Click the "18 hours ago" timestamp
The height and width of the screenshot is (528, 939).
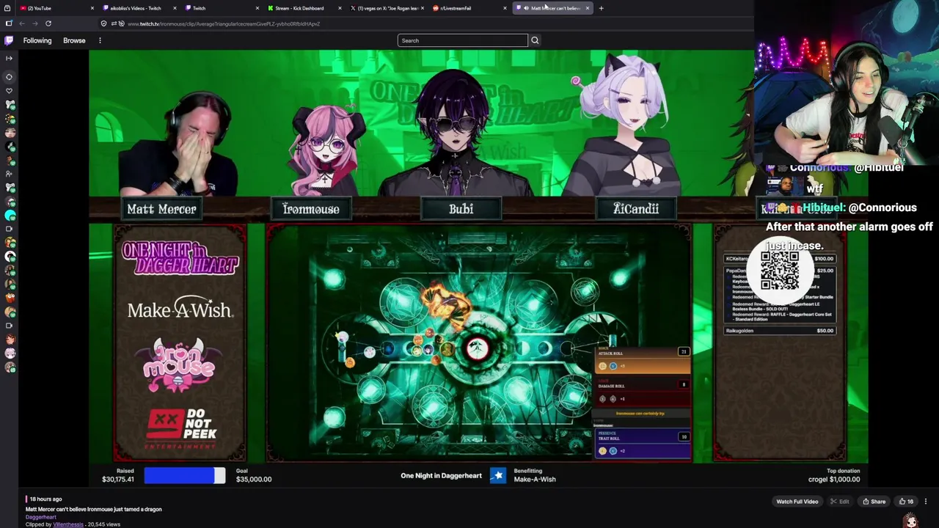[x=45, y=499]
